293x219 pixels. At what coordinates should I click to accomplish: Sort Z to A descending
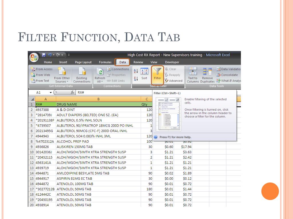point(136,79)
